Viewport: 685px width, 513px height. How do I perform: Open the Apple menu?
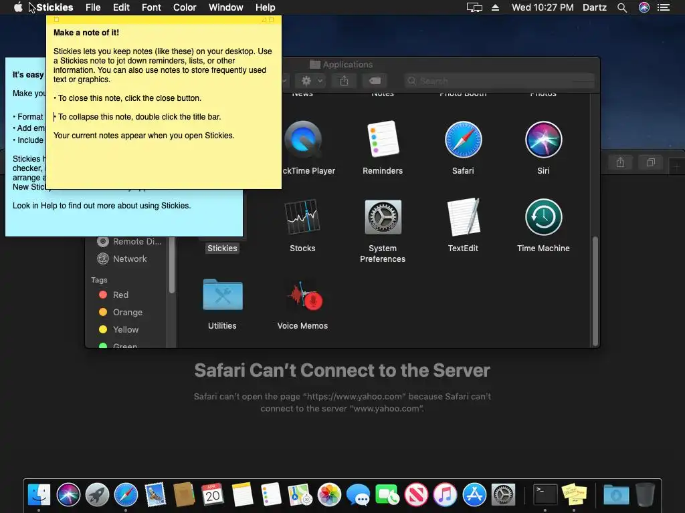(18, 7)
